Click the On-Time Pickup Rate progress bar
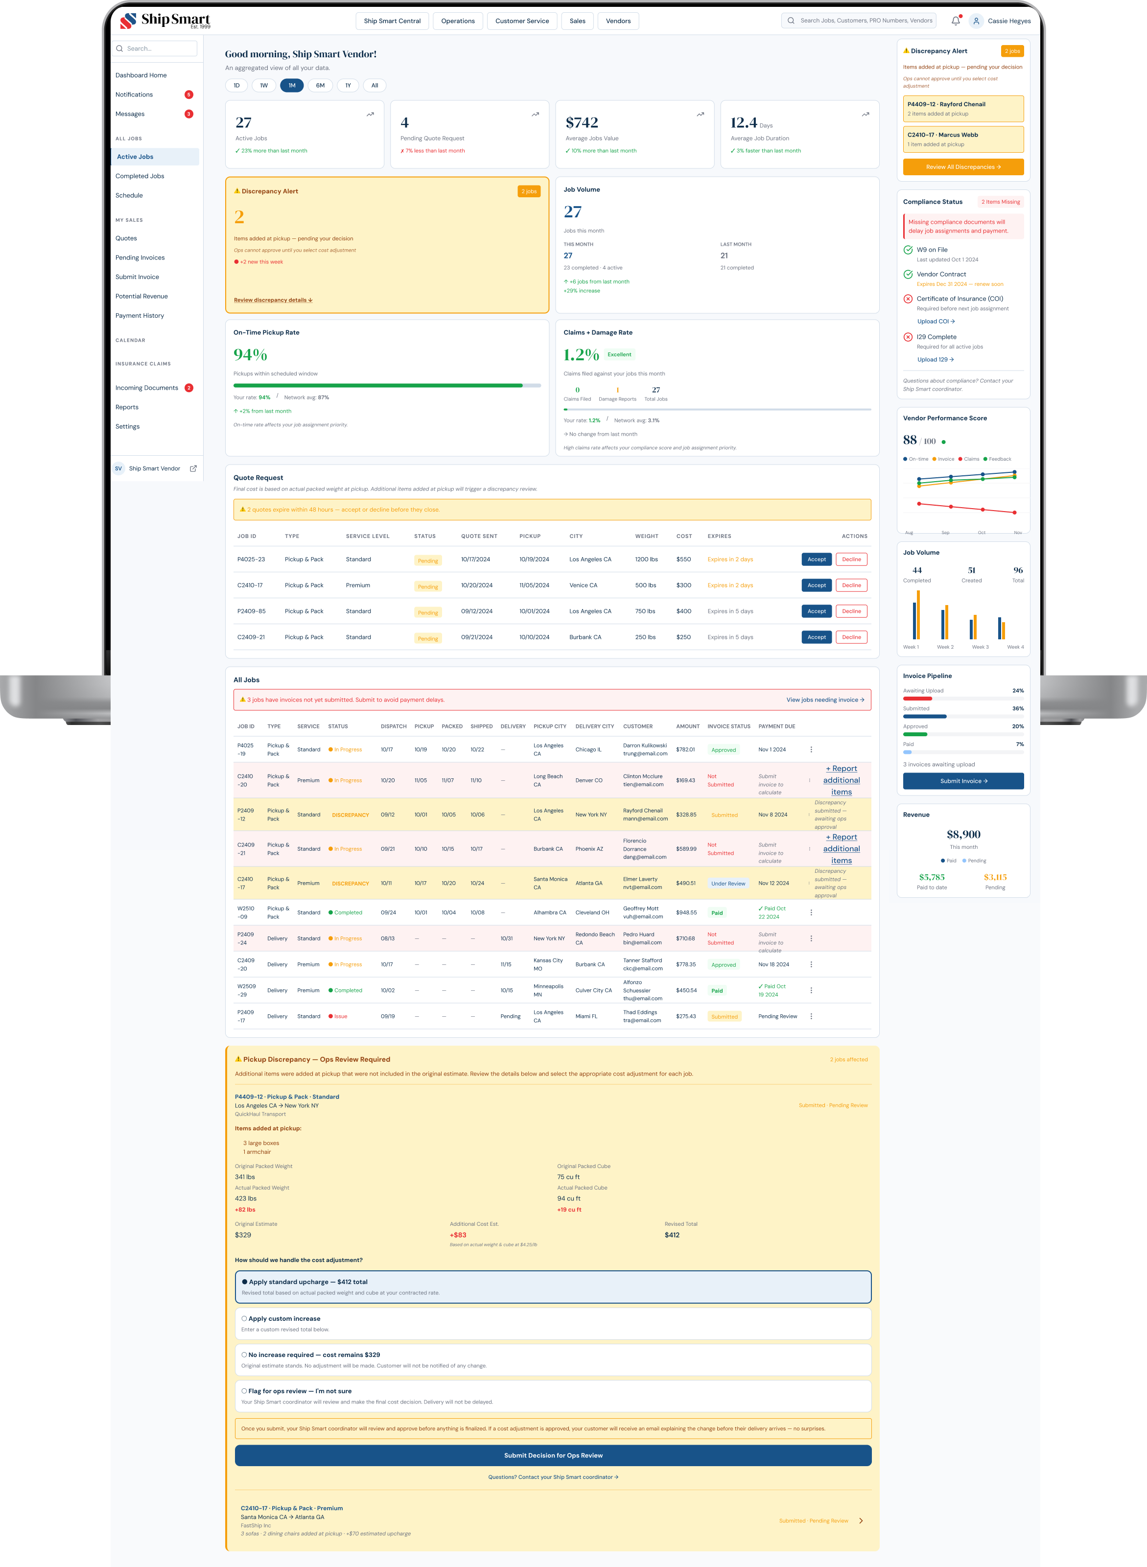The height and width of the screenshot is (1567, 1147). pyautogui.click(x=386, y=386)
